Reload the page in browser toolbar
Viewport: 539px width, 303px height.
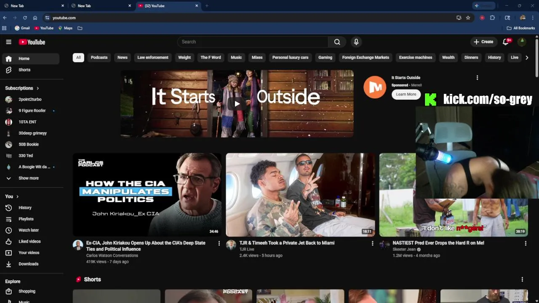[x=25, y=18]
